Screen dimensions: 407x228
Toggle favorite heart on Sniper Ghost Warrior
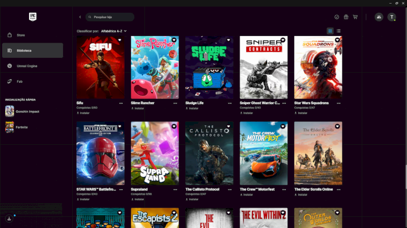pyautogui.click(x=283, y=40)
